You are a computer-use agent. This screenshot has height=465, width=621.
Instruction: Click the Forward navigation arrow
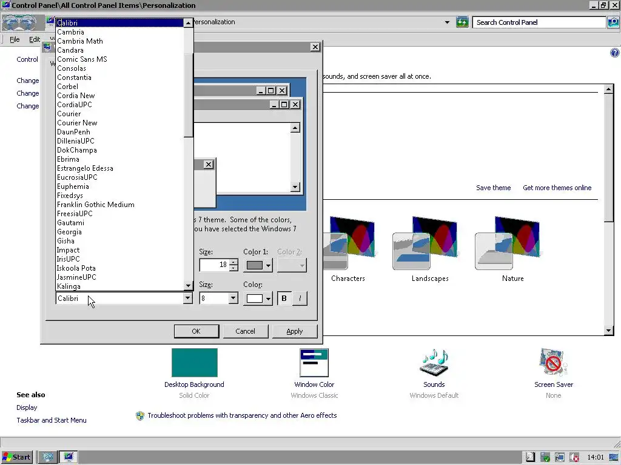[27, 22]
